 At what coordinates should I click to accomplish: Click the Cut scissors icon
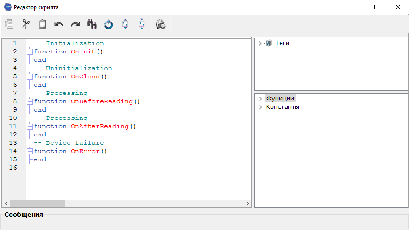26,24
